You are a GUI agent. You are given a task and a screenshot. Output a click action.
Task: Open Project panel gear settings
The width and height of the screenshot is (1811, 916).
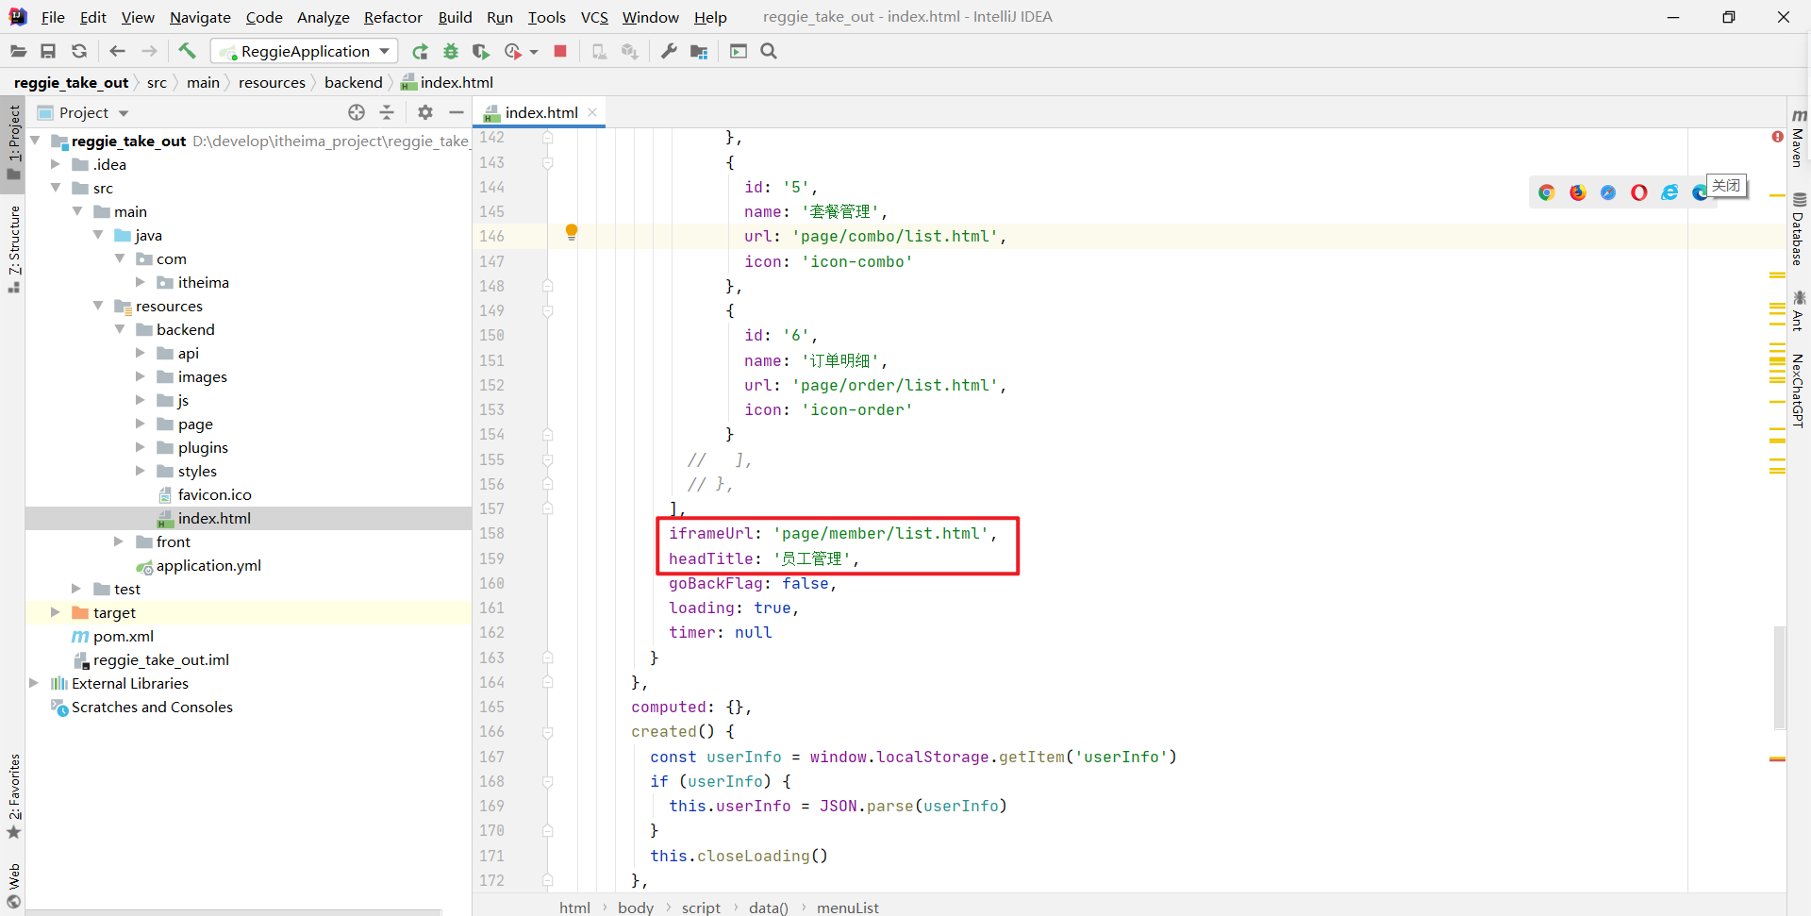pyautogui.click(x=425, y=112)
